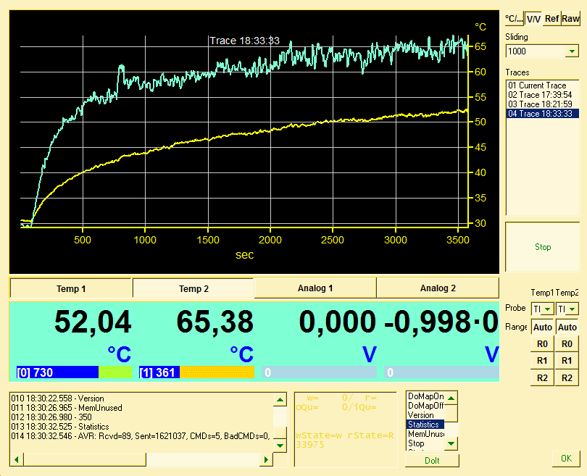The width and height of the screenshot is (587, 476).
Task: Toggle the V/V display mode button
Action: pos(533,19)
